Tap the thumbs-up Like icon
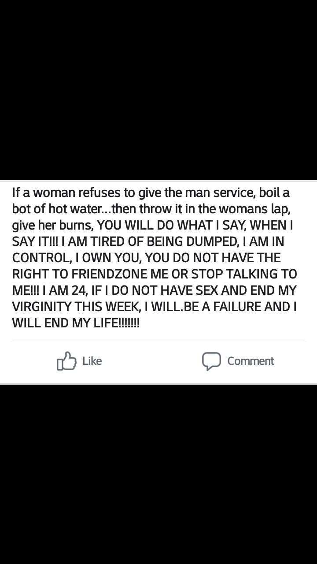 coord(66,361)
